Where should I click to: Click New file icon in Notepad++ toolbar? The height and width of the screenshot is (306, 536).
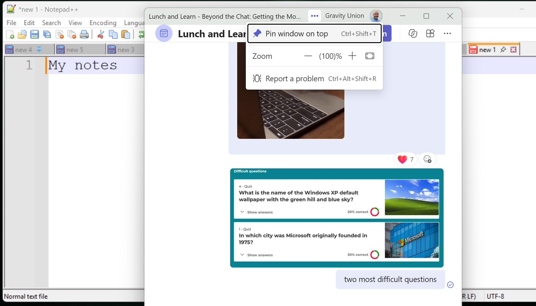coord(10,34)
